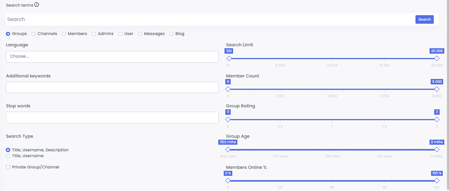Select the Blog radio option
This screenshot has width=449, height=191.
click(171, 34)
